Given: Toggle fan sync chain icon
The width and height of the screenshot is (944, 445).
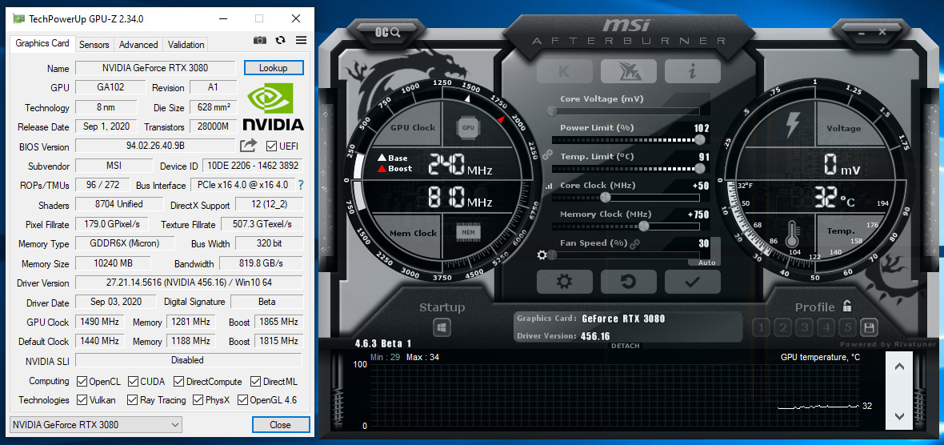Looking at the screenshot, I should [634, 243].
